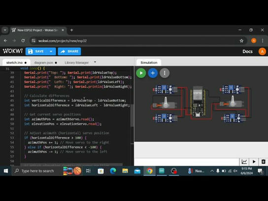Viewport: 268px width, 201px height.
Task: Expand the Save dropdown arrow
Action: [51, 51]
